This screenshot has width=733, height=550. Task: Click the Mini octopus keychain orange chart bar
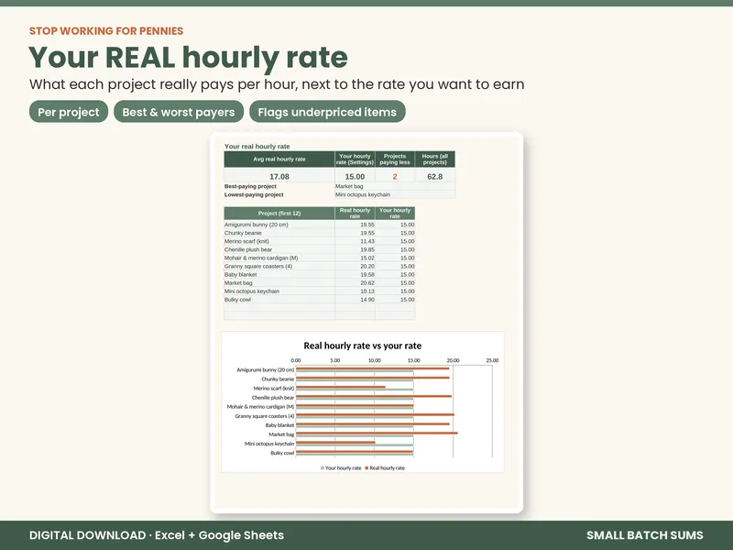click(335, 443)
